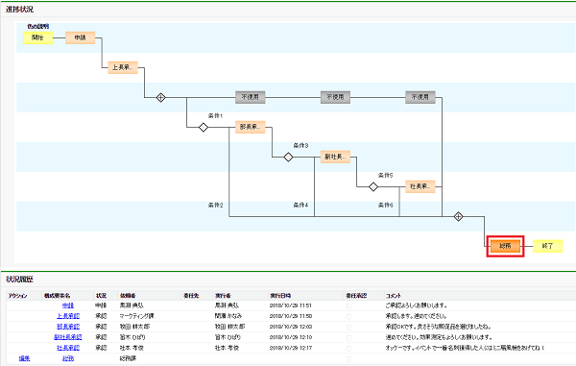Toggle 委任承認 checkbox in the 部長承認 row

click(348, 327)
